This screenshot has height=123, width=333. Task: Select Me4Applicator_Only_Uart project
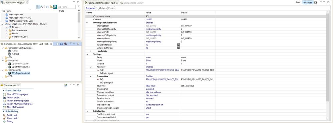pos(20,21)
